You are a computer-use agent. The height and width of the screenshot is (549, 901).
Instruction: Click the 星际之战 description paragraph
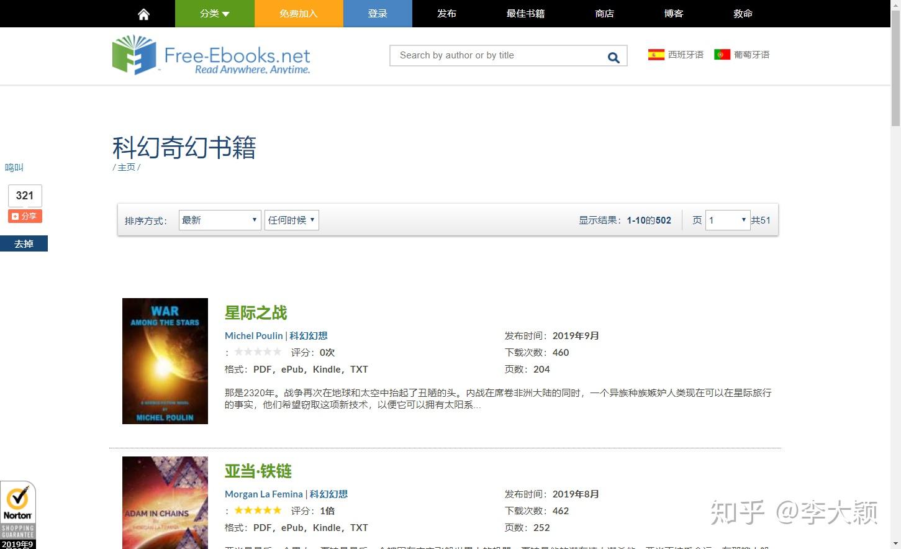coord(498,399)
